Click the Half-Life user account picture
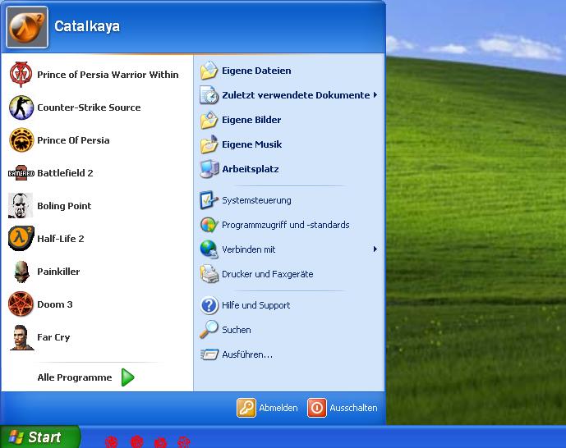Image resolution: width=566 pixels, height=448 pixels. (27, 27)
